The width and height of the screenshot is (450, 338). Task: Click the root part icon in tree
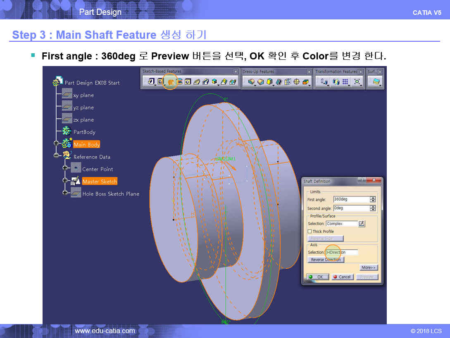point(58,81)
